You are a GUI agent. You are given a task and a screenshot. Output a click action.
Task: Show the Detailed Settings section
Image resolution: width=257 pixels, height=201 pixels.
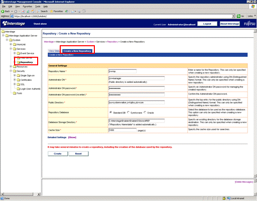point(72,137)
